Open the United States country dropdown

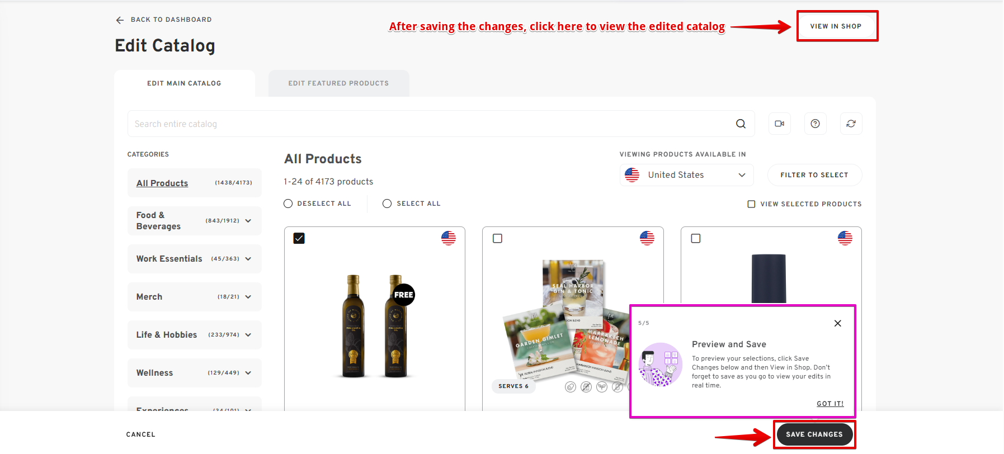coord(686,175)
